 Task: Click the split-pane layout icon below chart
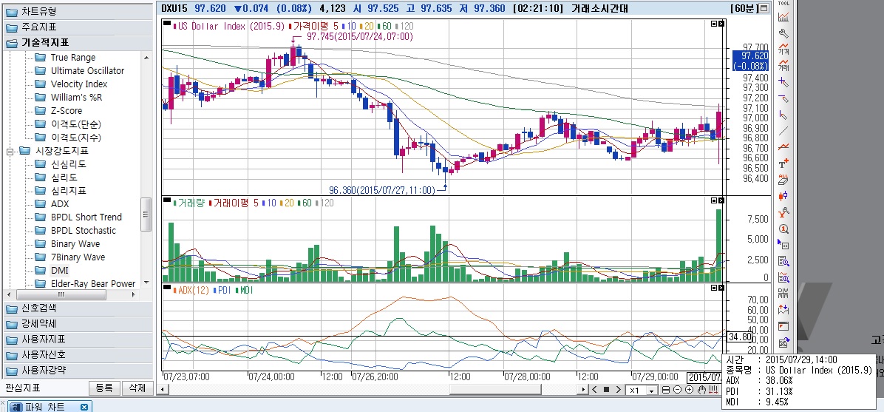[666, 390]
